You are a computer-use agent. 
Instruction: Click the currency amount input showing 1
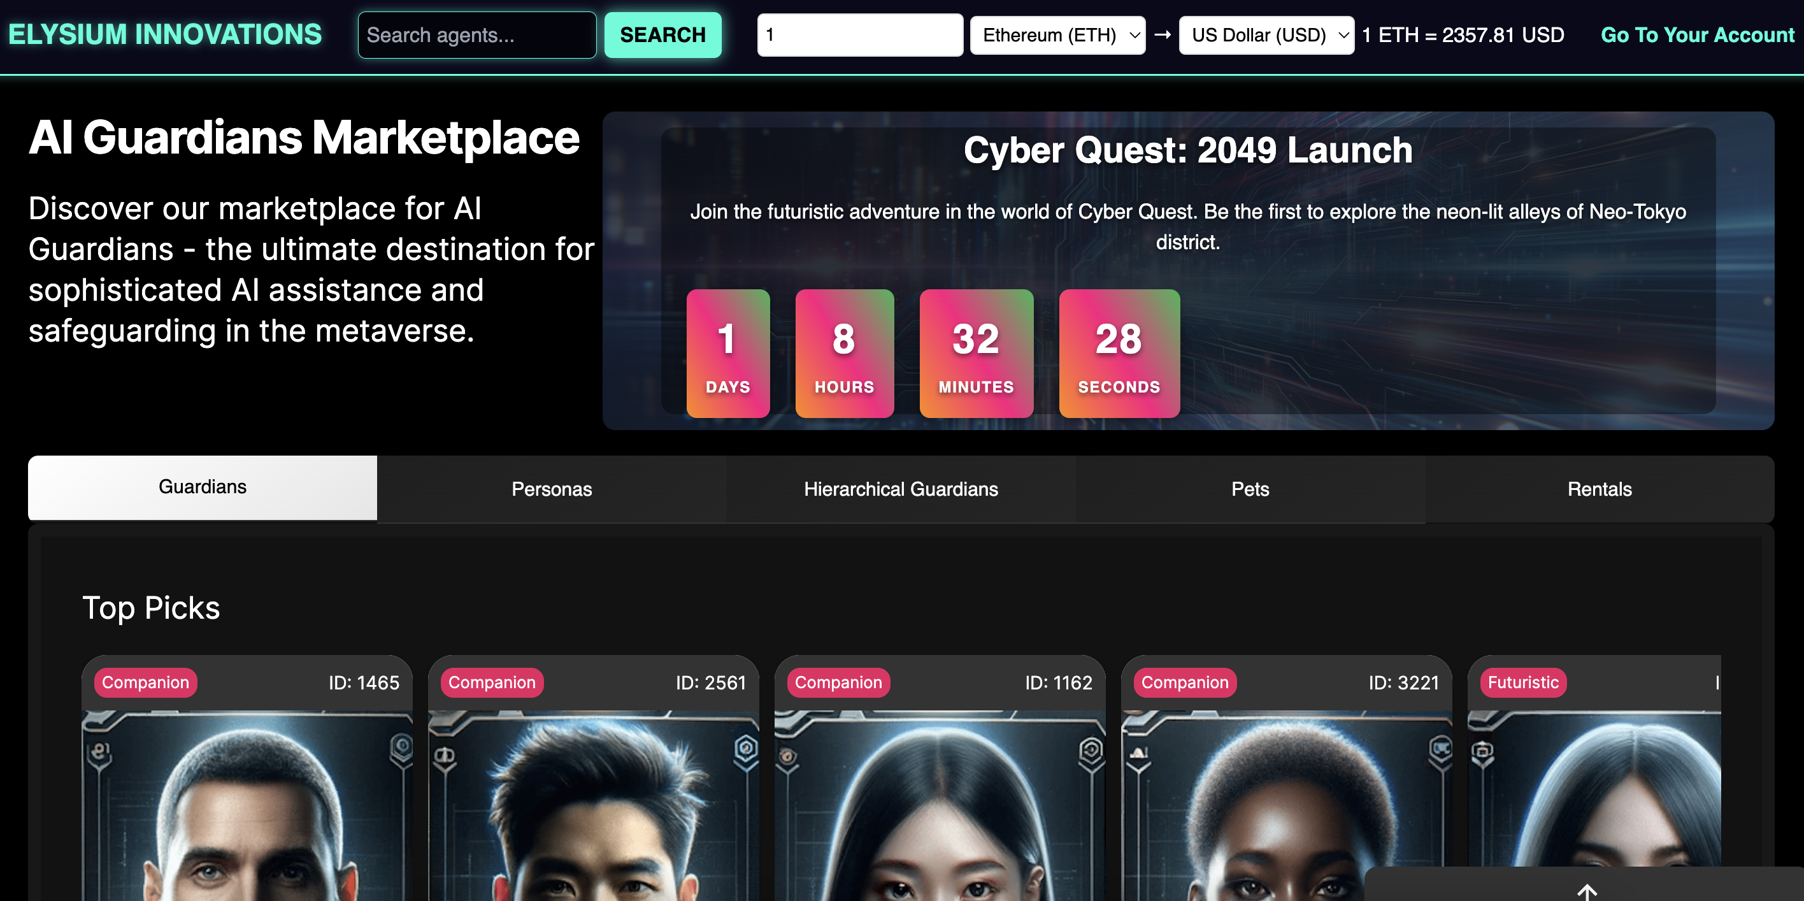click(x=859, y=34)
